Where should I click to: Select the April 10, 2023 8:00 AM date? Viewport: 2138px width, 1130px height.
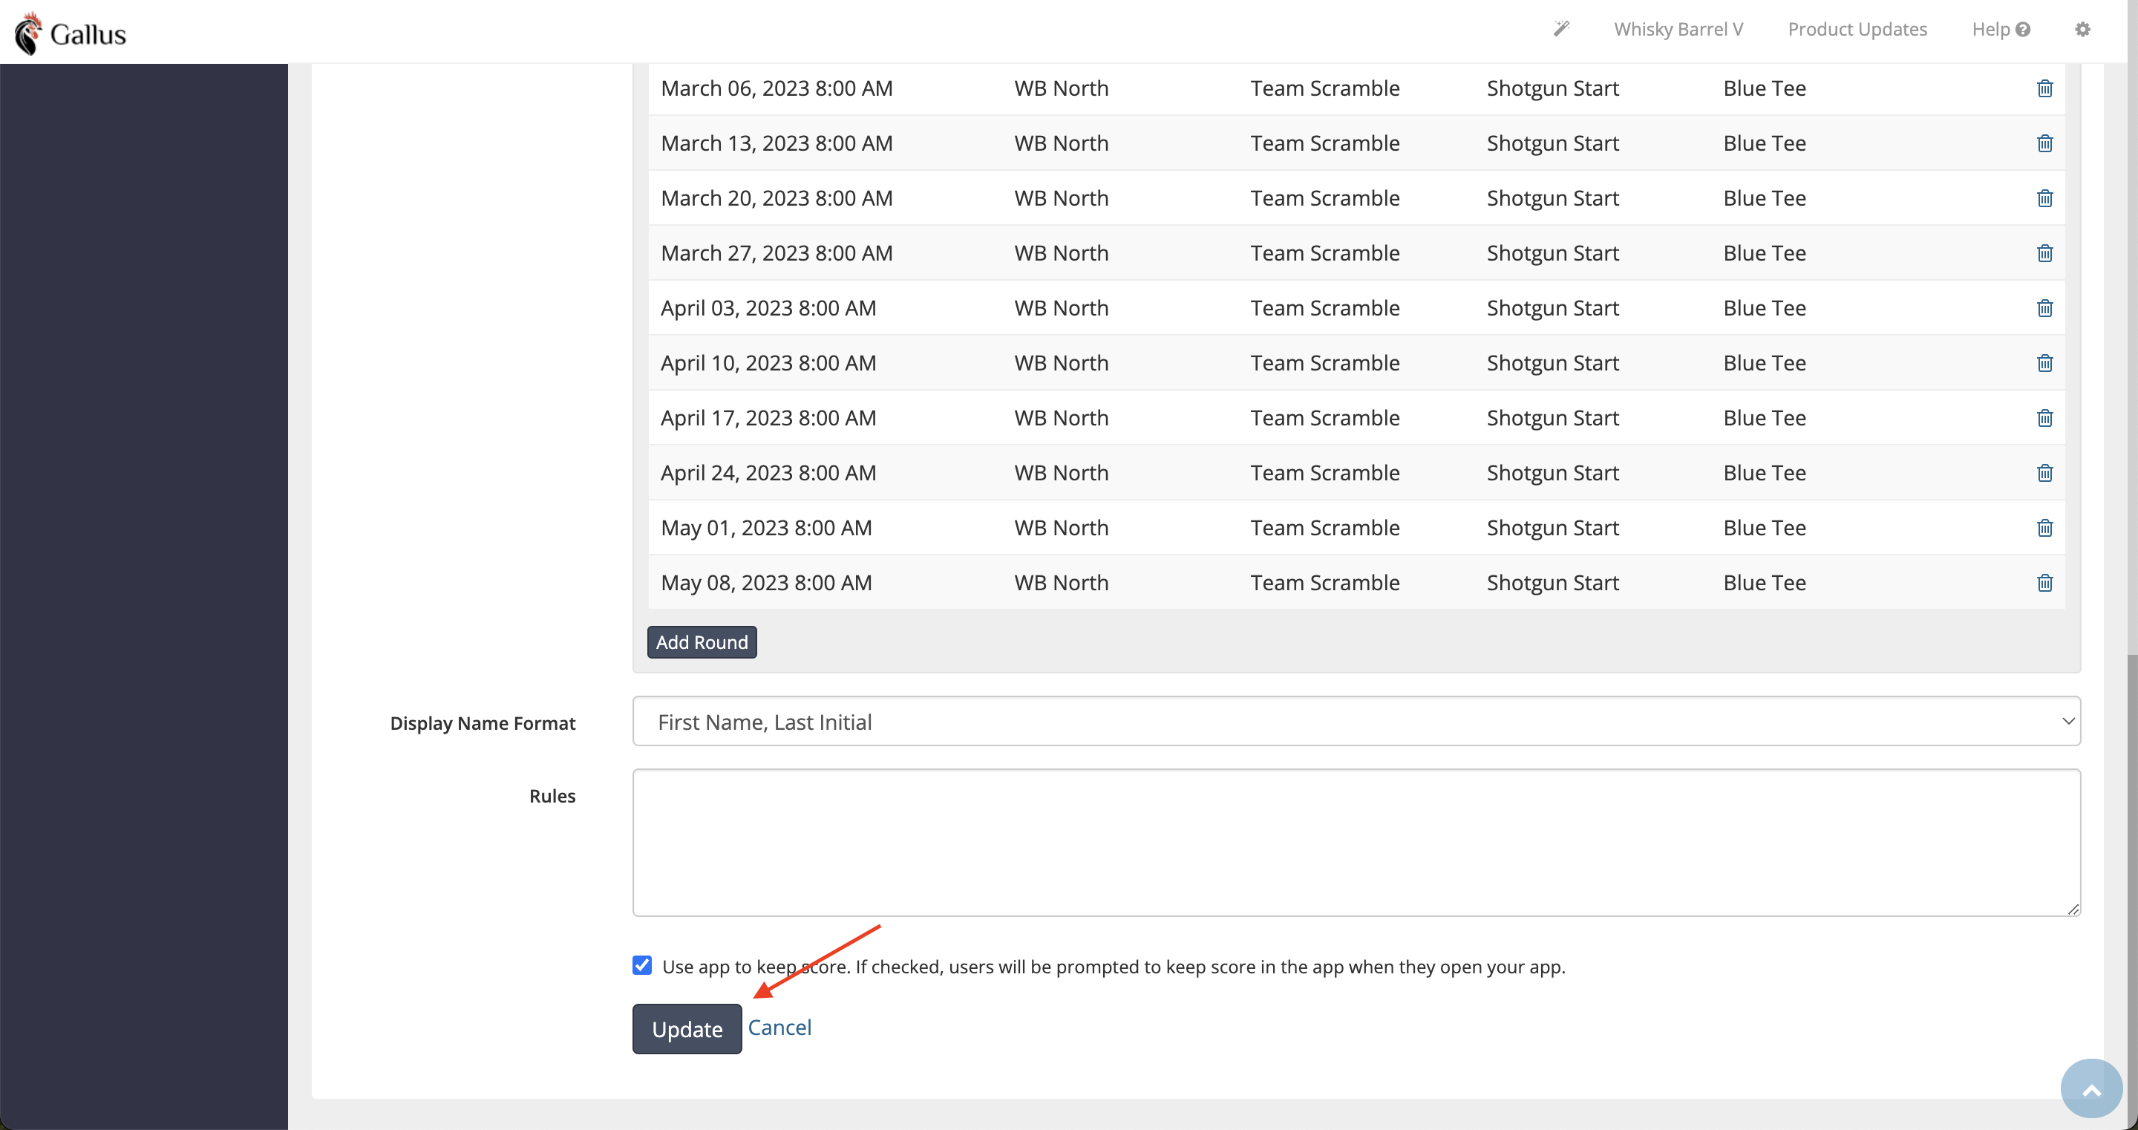768,363
